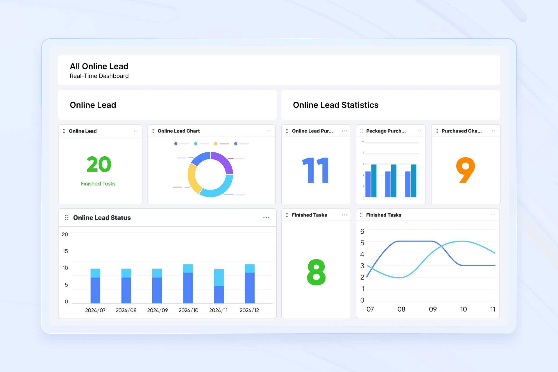Viewport: 558px width, 372px height.
Task: Open the Purchased Cha... widget three-dot menu
Action: (x=494, y=131)
